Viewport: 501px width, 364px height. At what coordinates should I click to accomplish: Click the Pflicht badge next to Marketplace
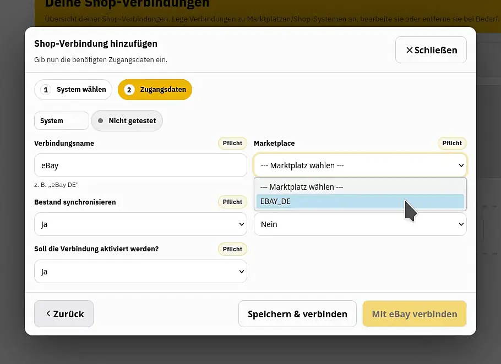coord(451,143)
